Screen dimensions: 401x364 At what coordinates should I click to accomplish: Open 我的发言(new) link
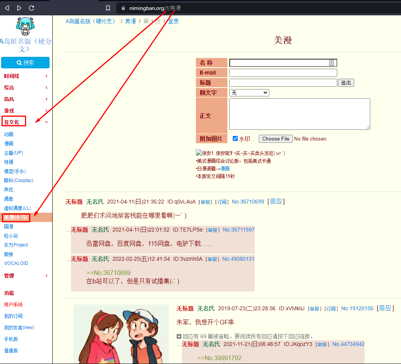[x=19, y=328]
